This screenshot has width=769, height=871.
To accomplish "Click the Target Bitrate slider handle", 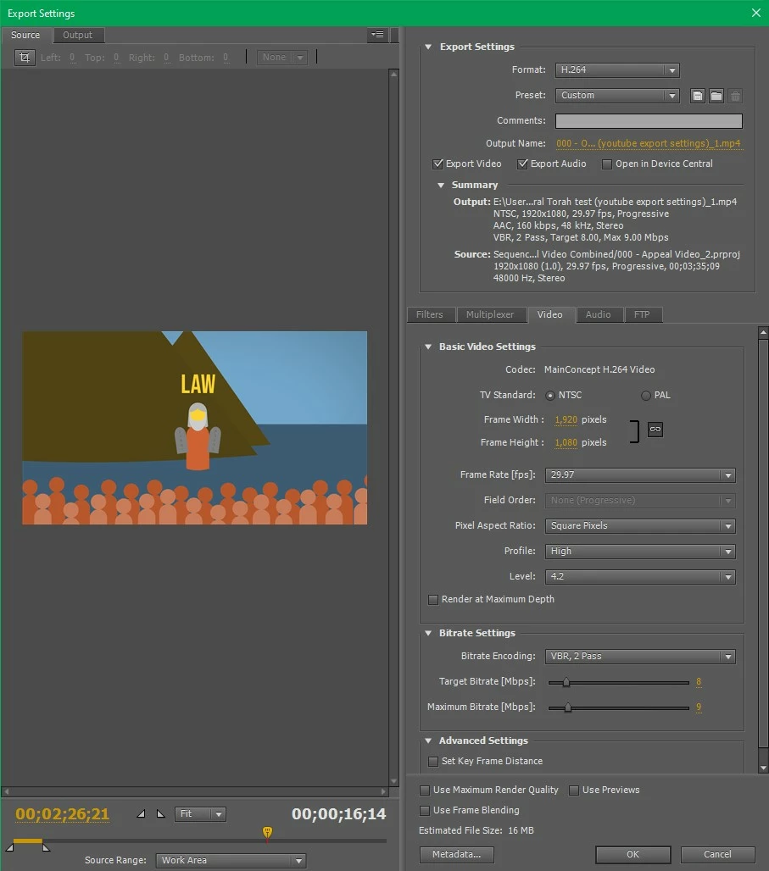I will point(566,682).
